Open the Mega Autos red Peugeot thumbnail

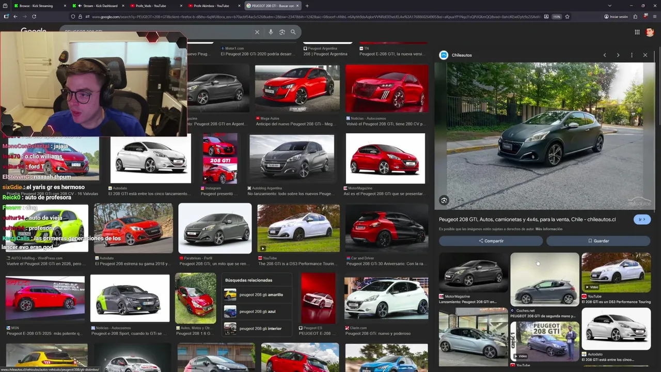297,88
